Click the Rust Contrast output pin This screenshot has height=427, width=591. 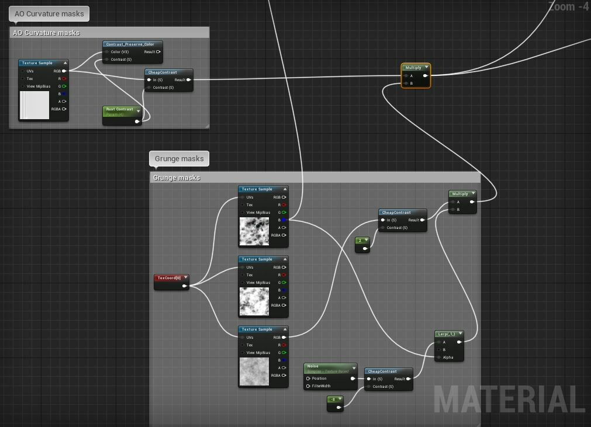point(137,121)
